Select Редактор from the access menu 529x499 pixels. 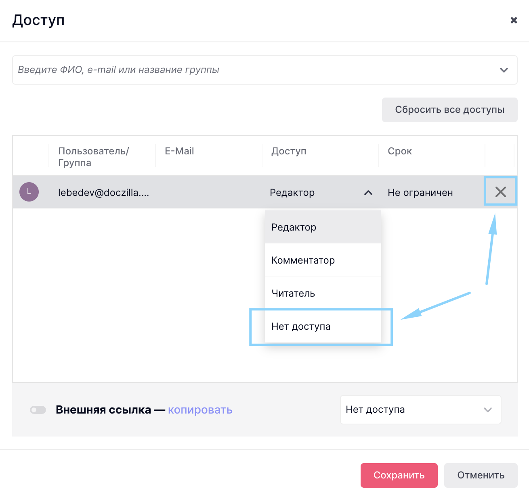click(x=294, y=227)
